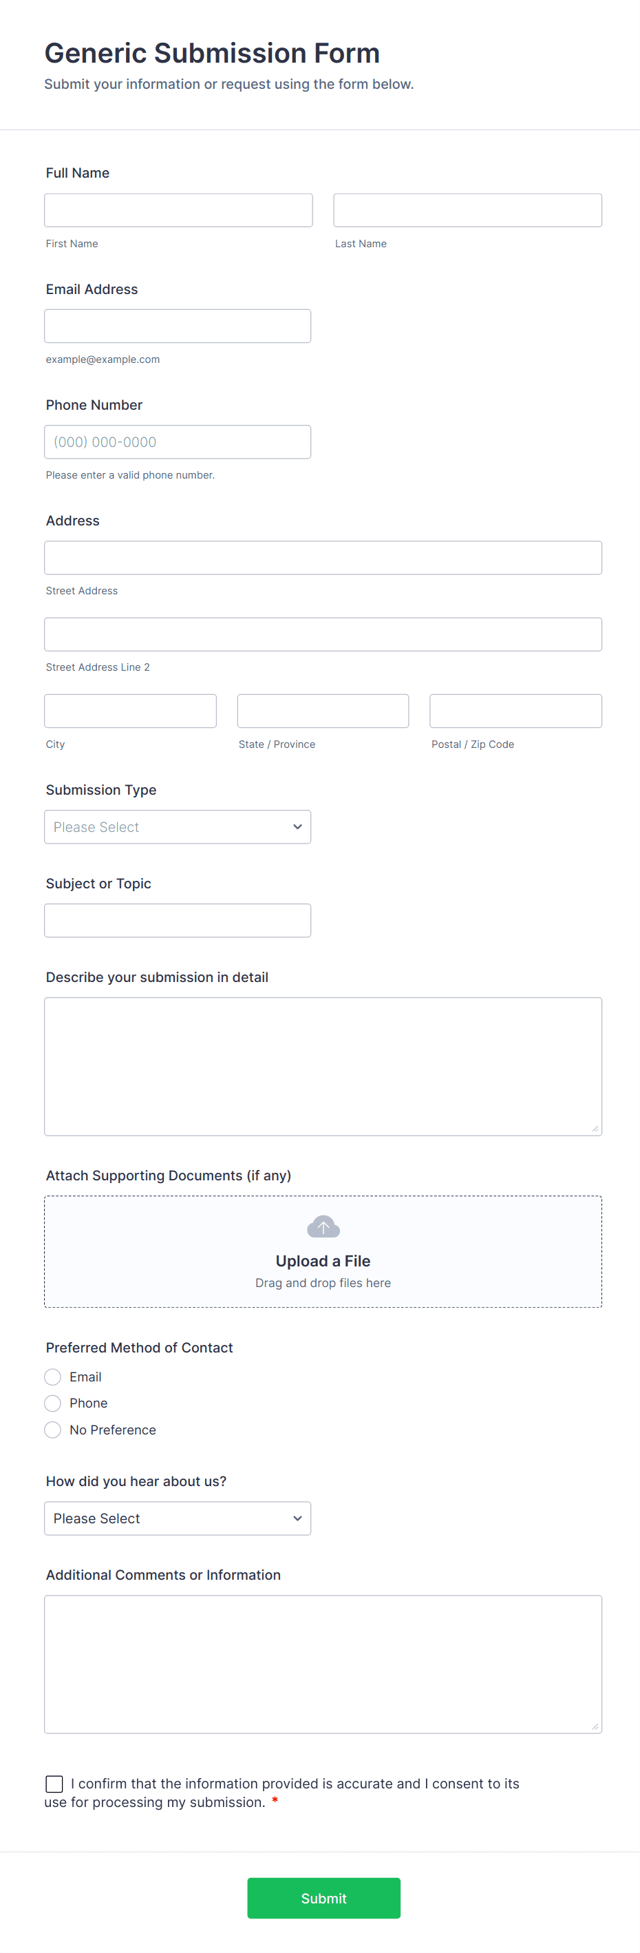
Task: Click the Postal / Zip Code field
Action: pyautogui.click(x=515, y=711)
